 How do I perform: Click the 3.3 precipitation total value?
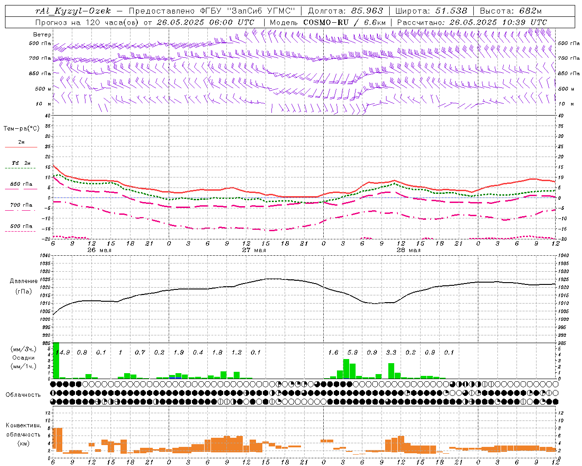tap(391, 353)
